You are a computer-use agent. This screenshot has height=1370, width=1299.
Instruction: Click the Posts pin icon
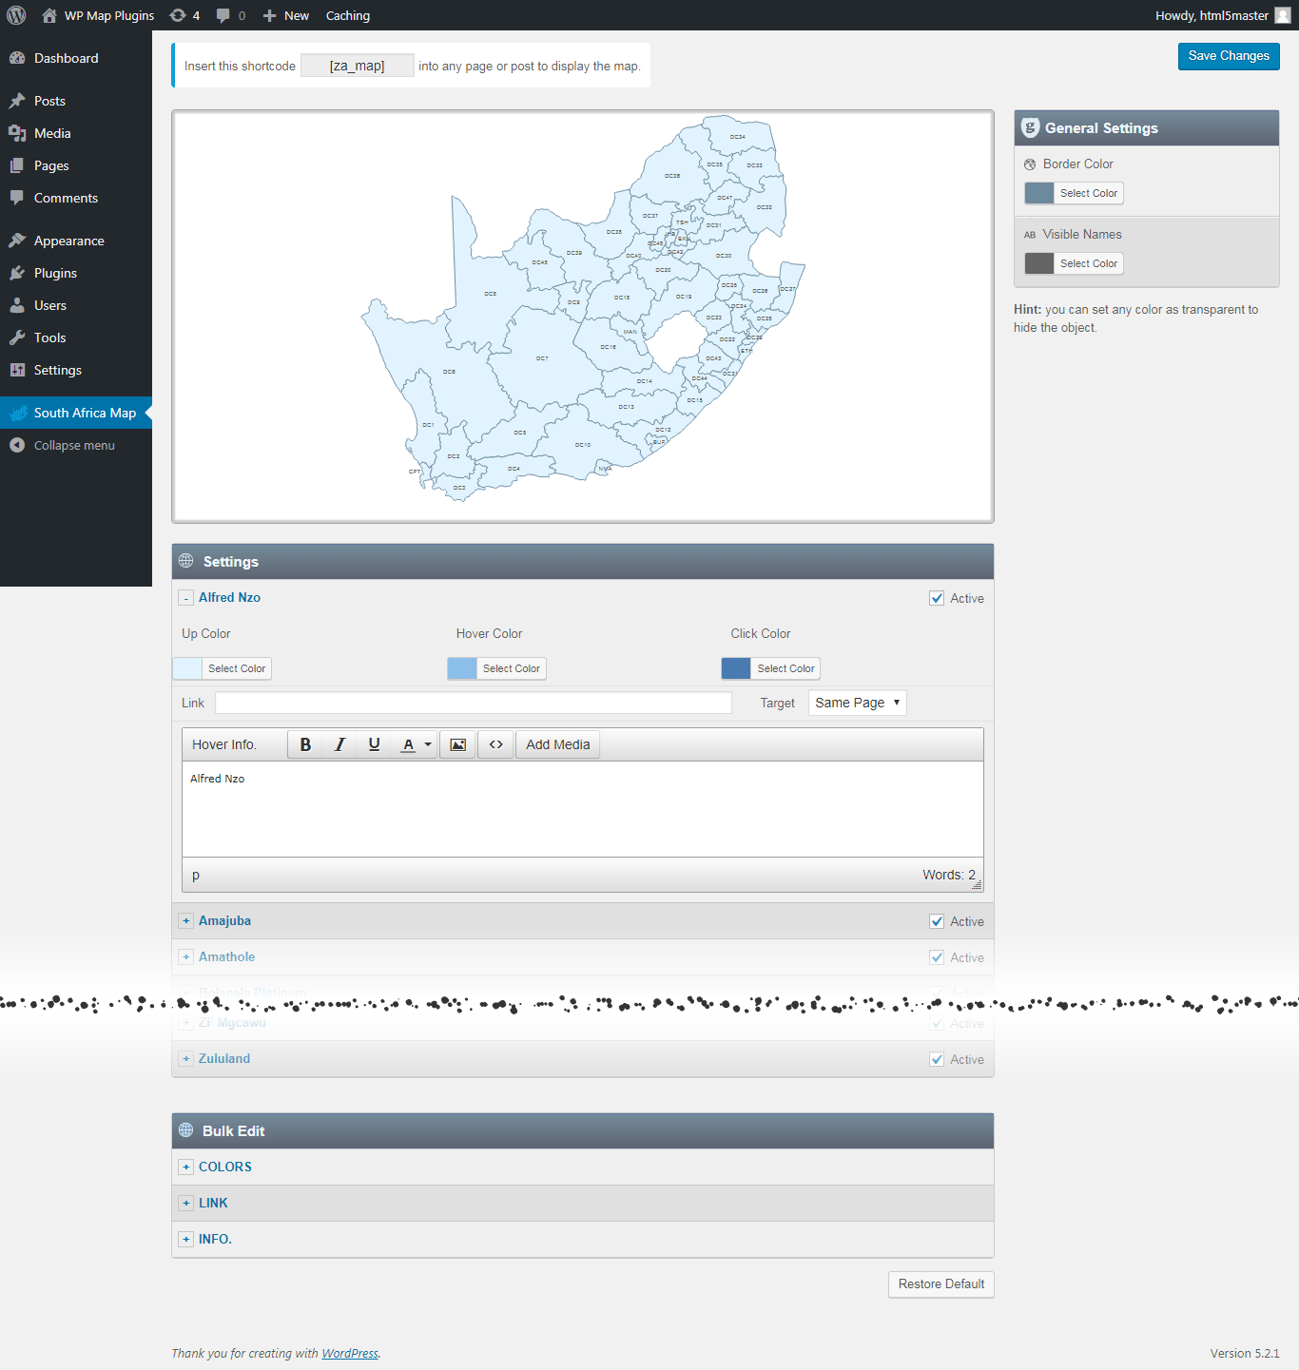tap(17, 101)
